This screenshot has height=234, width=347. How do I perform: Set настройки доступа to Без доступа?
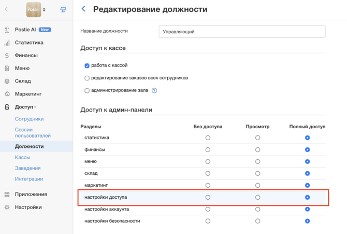[208, 197]
